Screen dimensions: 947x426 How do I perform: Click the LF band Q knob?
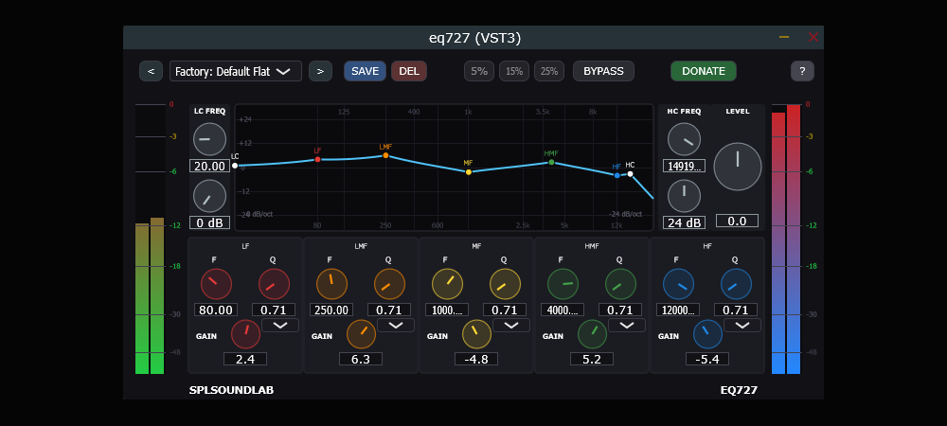coord(275,284)
